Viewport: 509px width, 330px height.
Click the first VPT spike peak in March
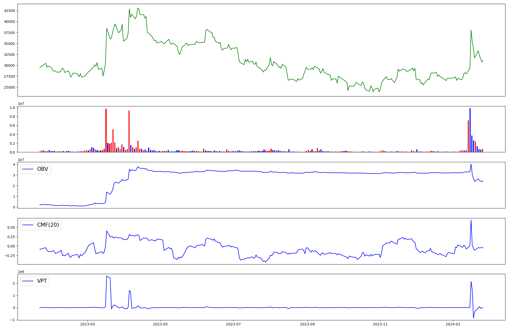click(x=107, y=276)
